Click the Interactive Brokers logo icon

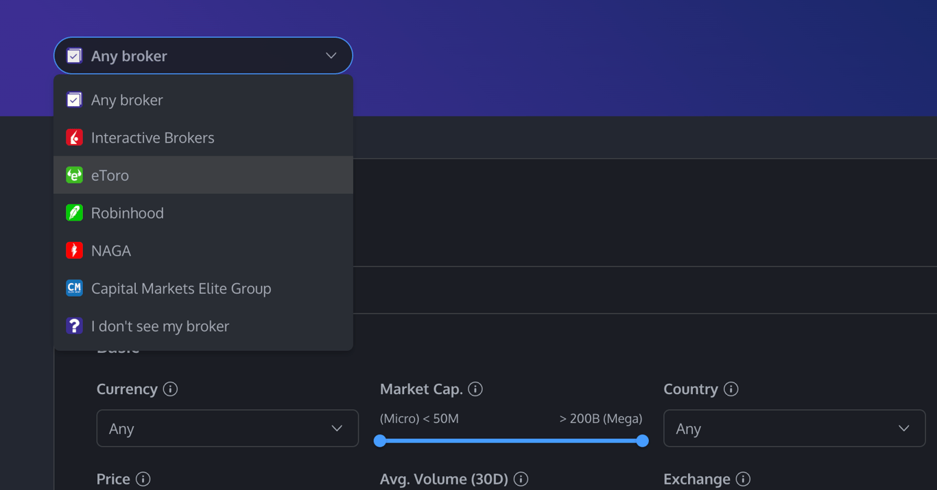click(x=74, y=138)
